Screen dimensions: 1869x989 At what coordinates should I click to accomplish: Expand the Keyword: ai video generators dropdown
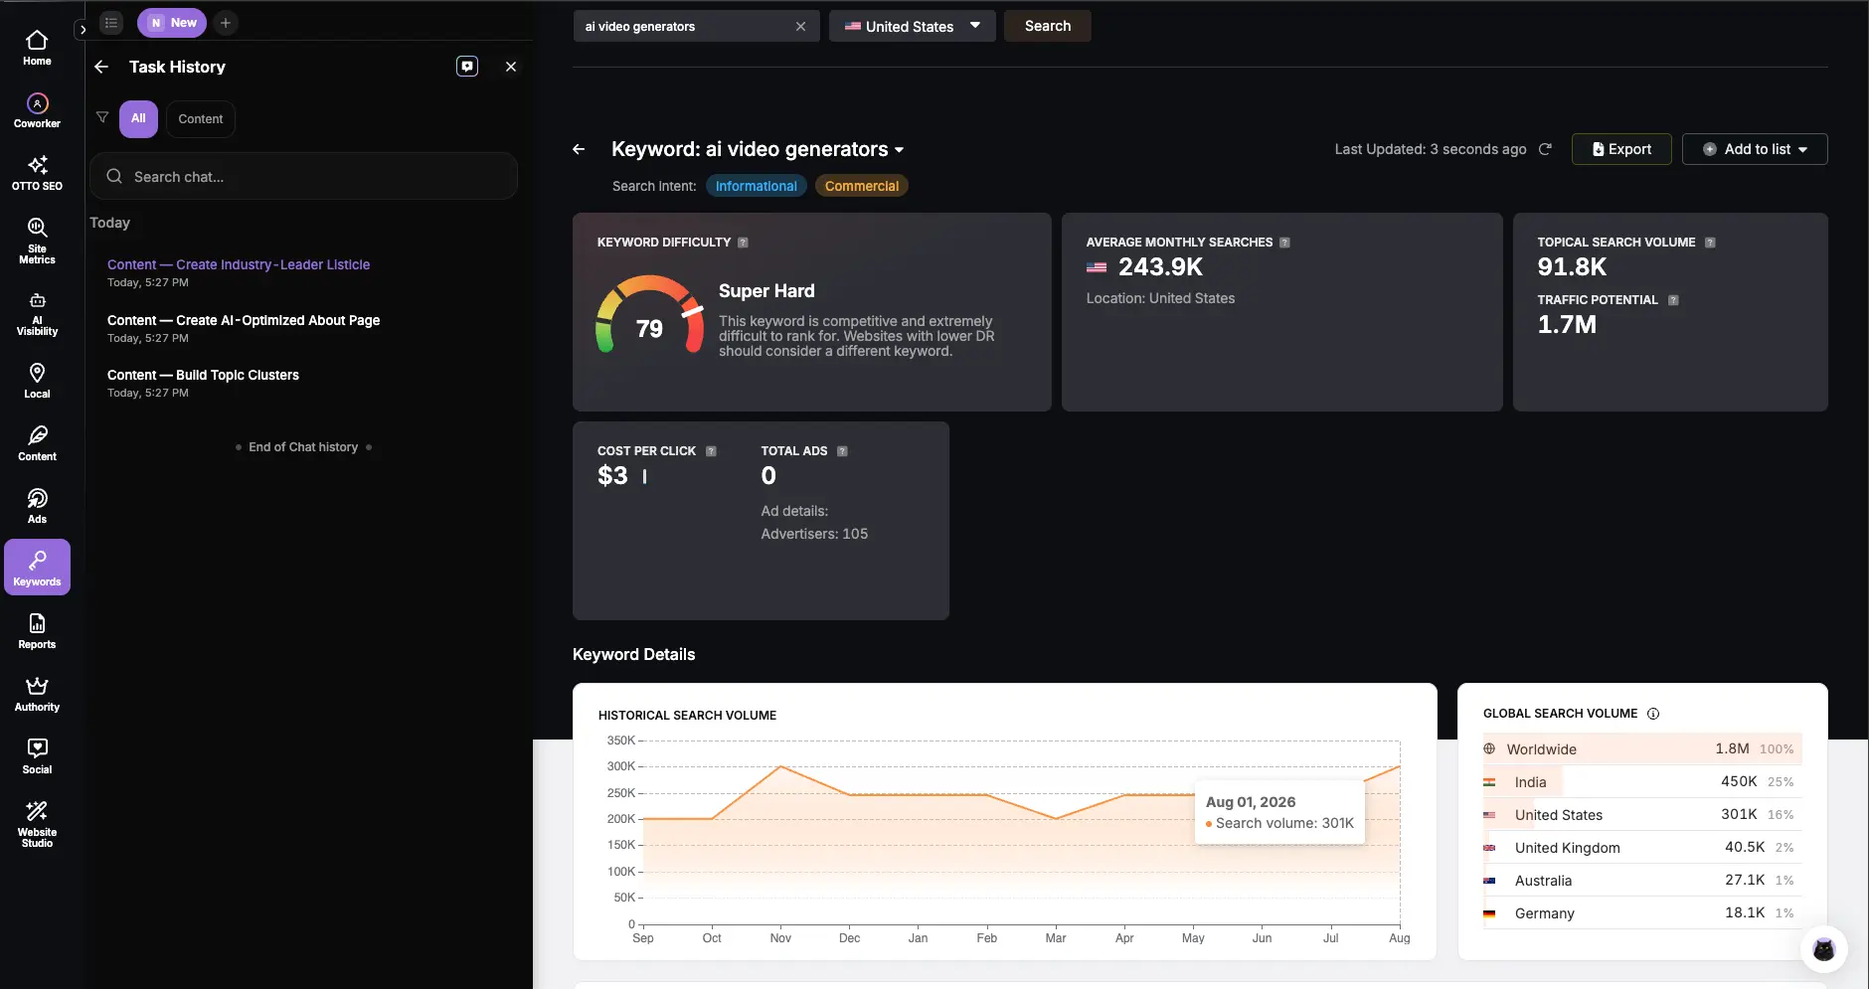tap(899, 150)
